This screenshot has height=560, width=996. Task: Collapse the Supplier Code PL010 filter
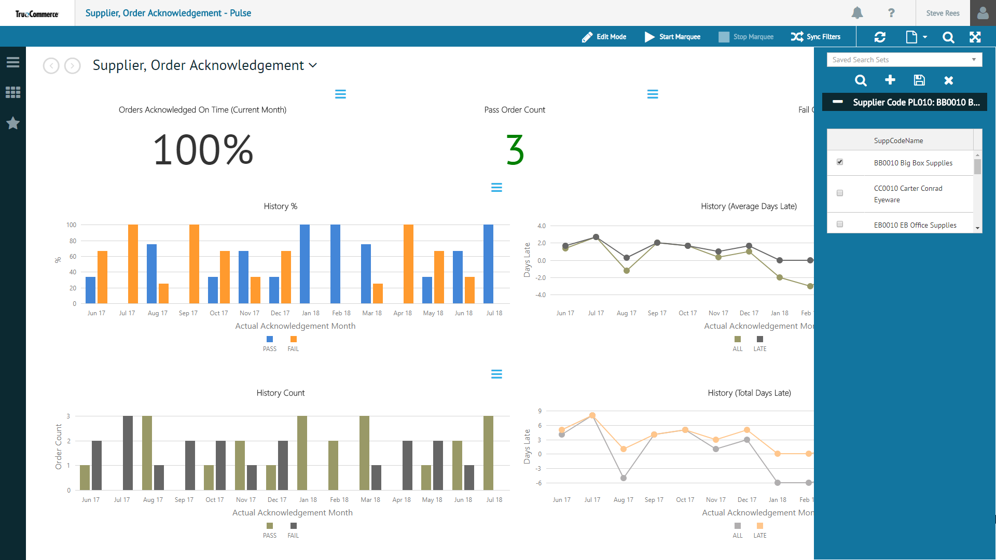pyautogui.click(x=837, y=102)
